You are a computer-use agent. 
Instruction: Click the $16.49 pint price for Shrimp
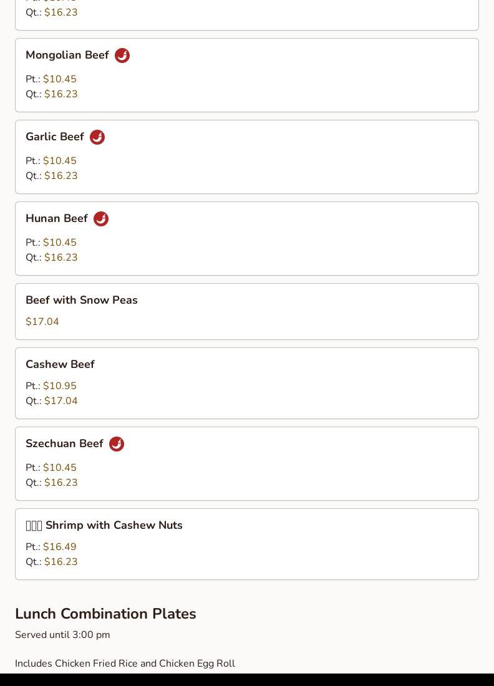tap(60, 547)
